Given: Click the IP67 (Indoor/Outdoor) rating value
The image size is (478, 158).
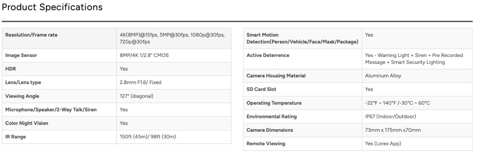Looking at the screenshot, I should [x=390, y=117].
